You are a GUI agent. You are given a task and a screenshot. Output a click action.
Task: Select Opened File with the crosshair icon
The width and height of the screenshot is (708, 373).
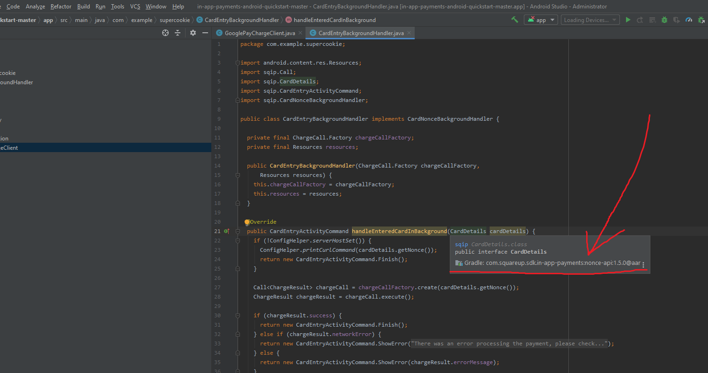click(165, 33)
